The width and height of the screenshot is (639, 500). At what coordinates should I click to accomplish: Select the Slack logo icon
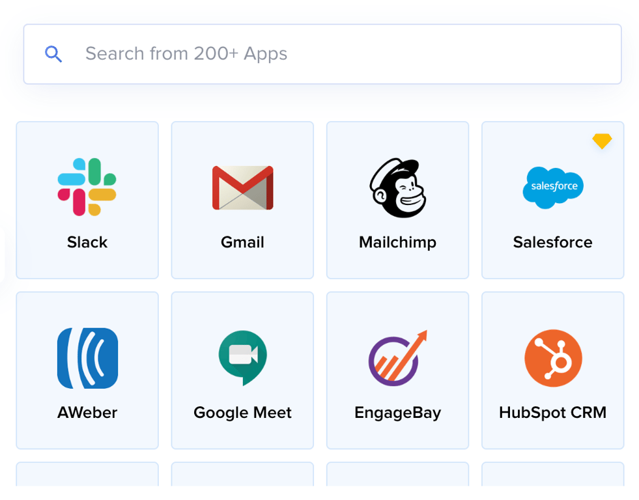tap(87, 187)
